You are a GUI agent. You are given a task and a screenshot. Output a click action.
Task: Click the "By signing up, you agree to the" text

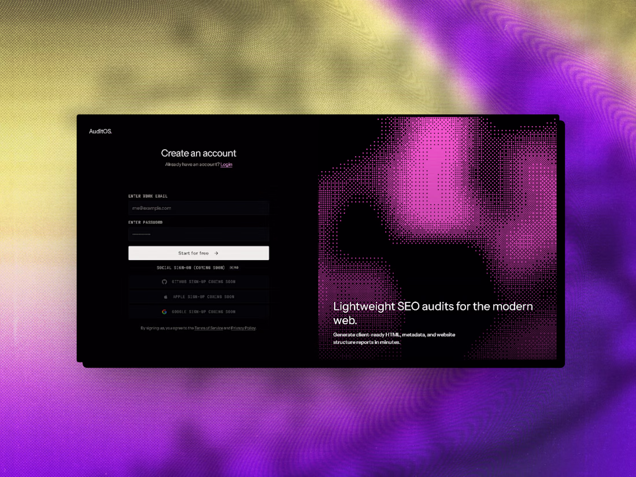[167, 328]
